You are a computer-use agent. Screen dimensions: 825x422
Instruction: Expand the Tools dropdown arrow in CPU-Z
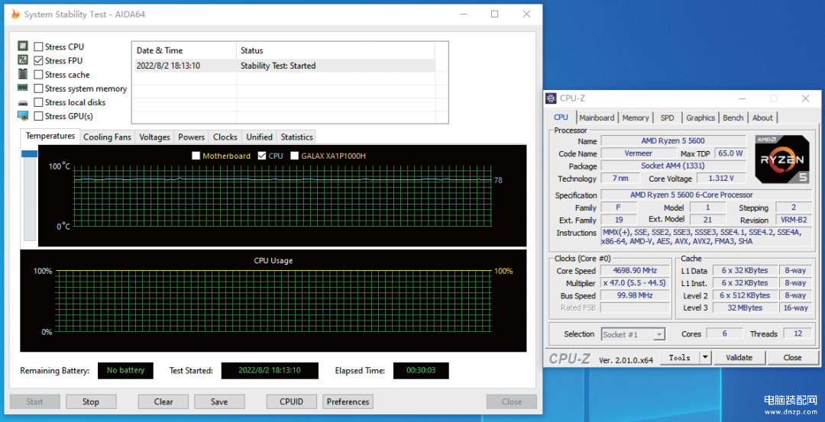click(706, 358)
